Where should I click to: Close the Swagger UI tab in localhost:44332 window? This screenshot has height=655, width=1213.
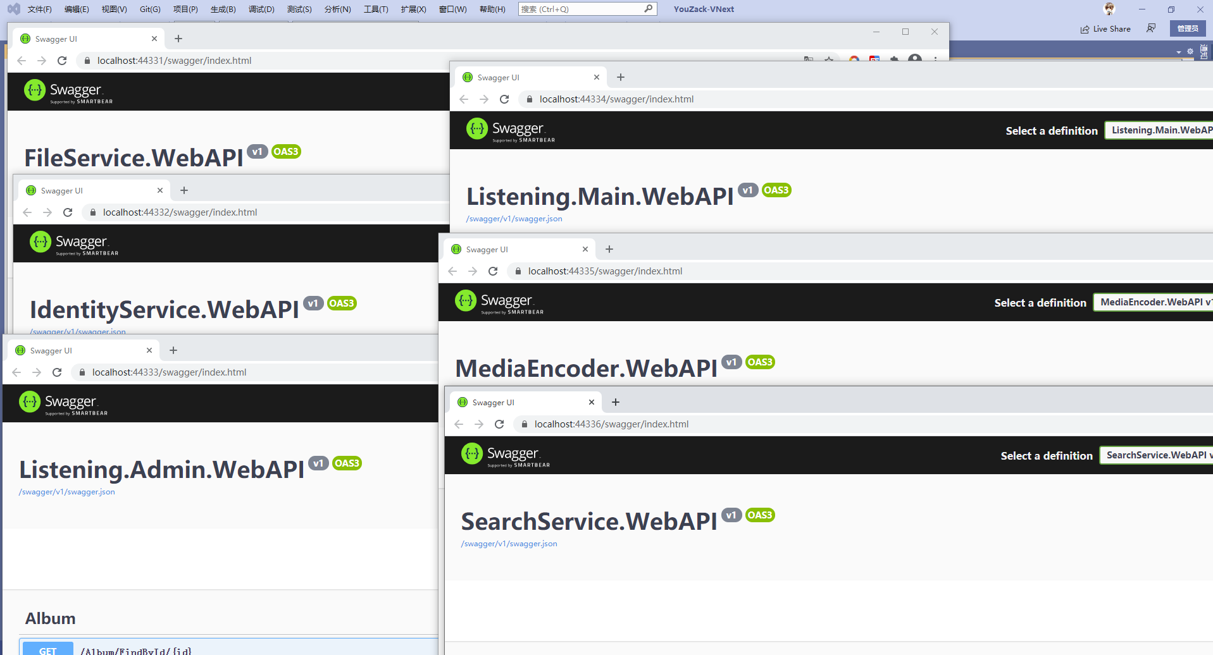(160, 190)
